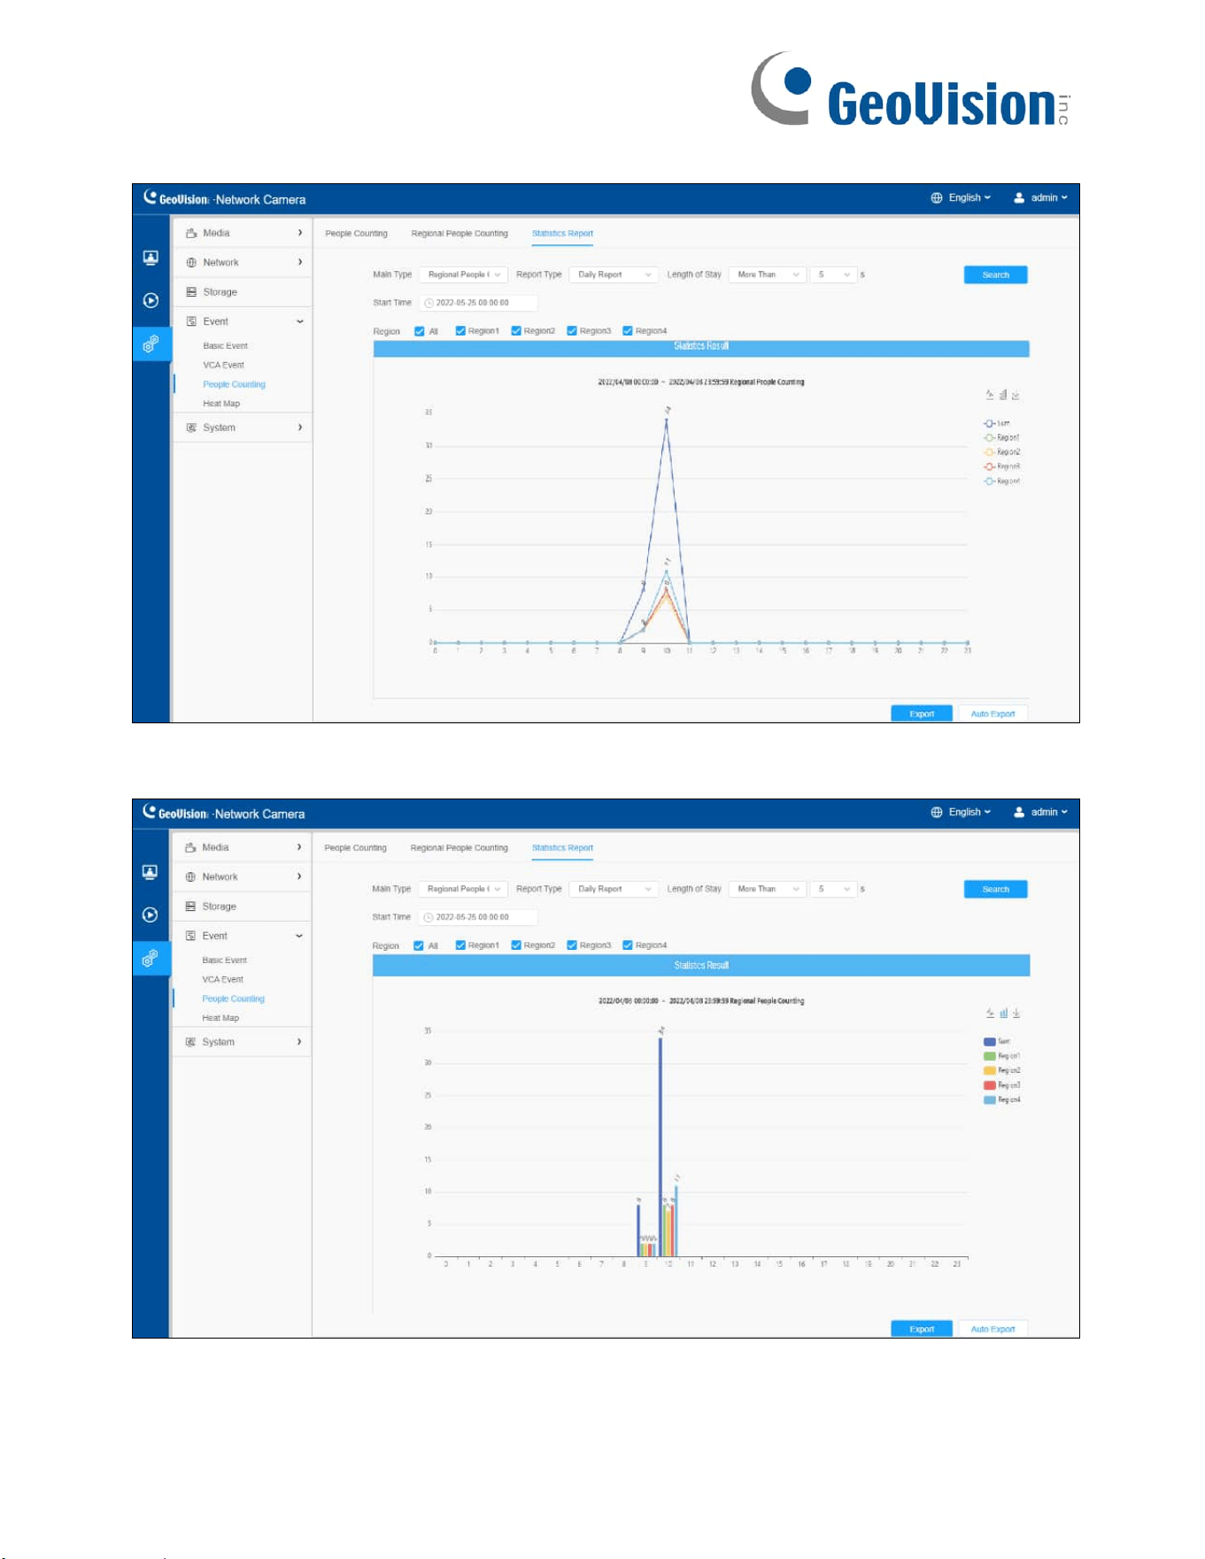The image size is (1205, 1559).
Task: Click Event icon in line-chart screenshot
Action: (191, 321)
